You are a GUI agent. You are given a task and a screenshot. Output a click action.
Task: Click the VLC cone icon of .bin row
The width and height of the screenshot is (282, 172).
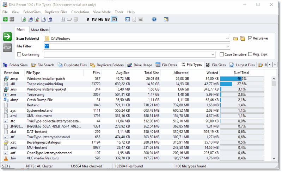(6, 158)
